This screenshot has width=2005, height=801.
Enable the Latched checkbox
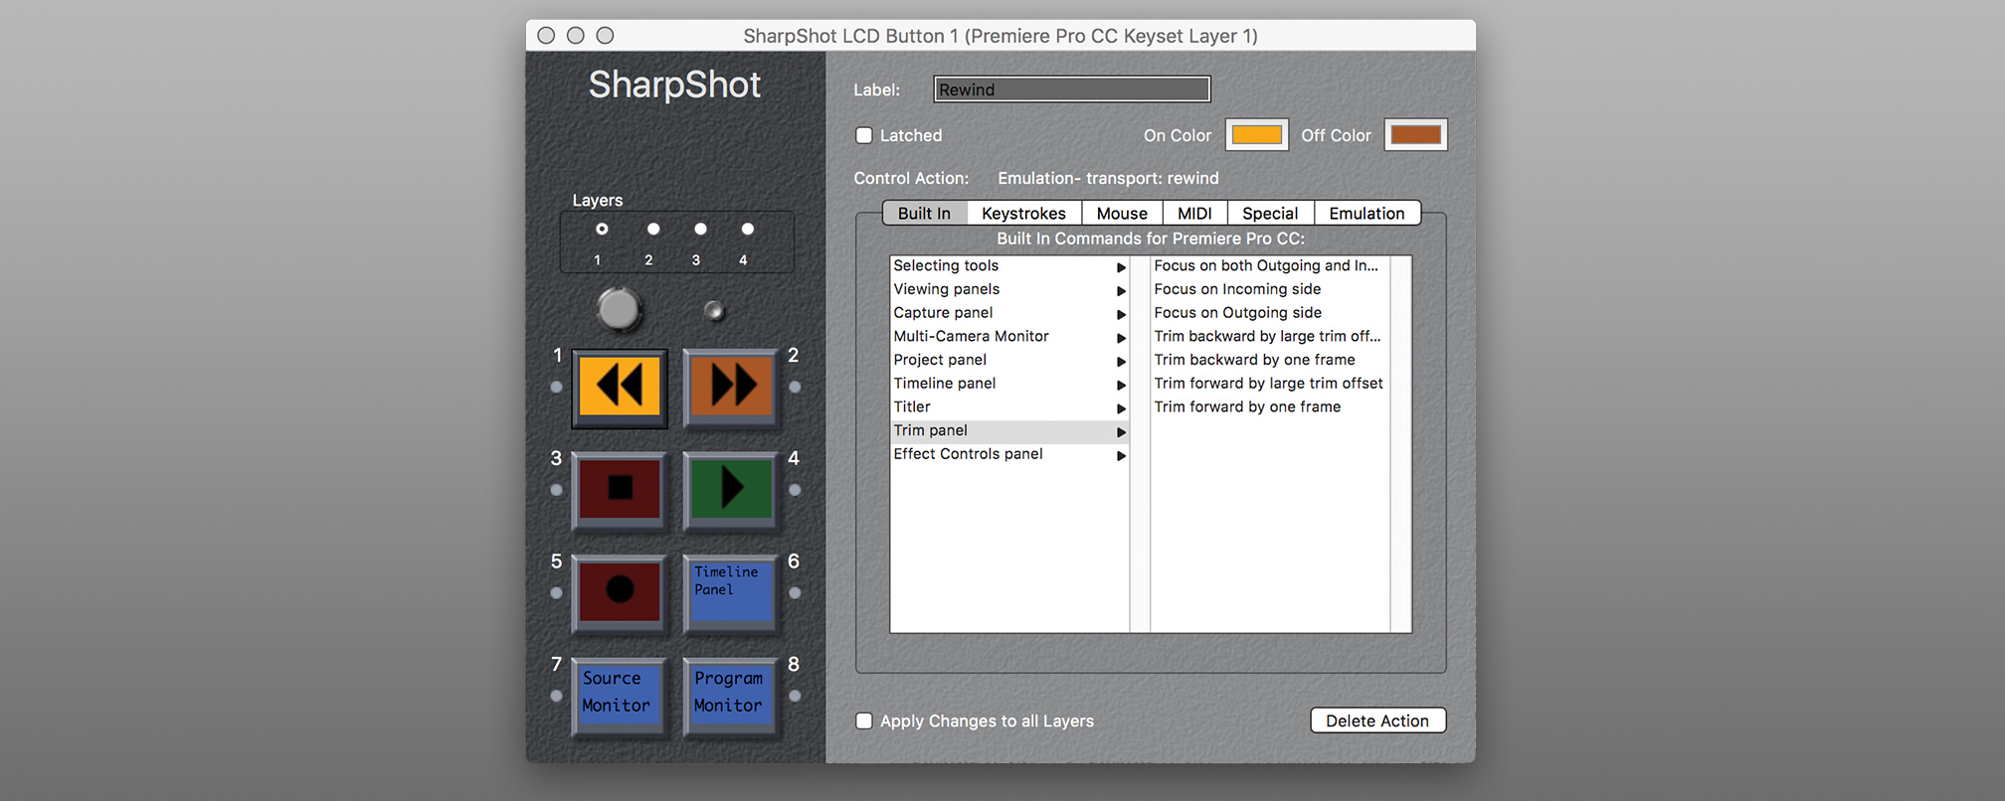tap(864, 135)
